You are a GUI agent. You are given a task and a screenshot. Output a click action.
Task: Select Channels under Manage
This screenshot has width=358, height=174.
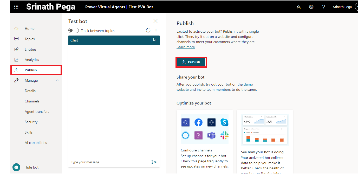pyautogui.click(x=32, y=101)
